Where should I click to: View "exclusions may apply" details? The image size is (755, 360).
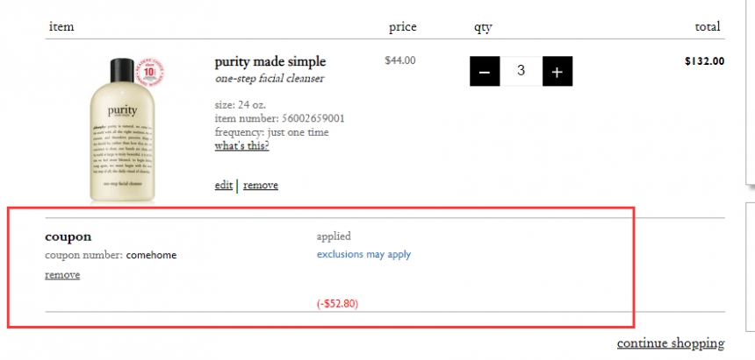pos(363,255)
